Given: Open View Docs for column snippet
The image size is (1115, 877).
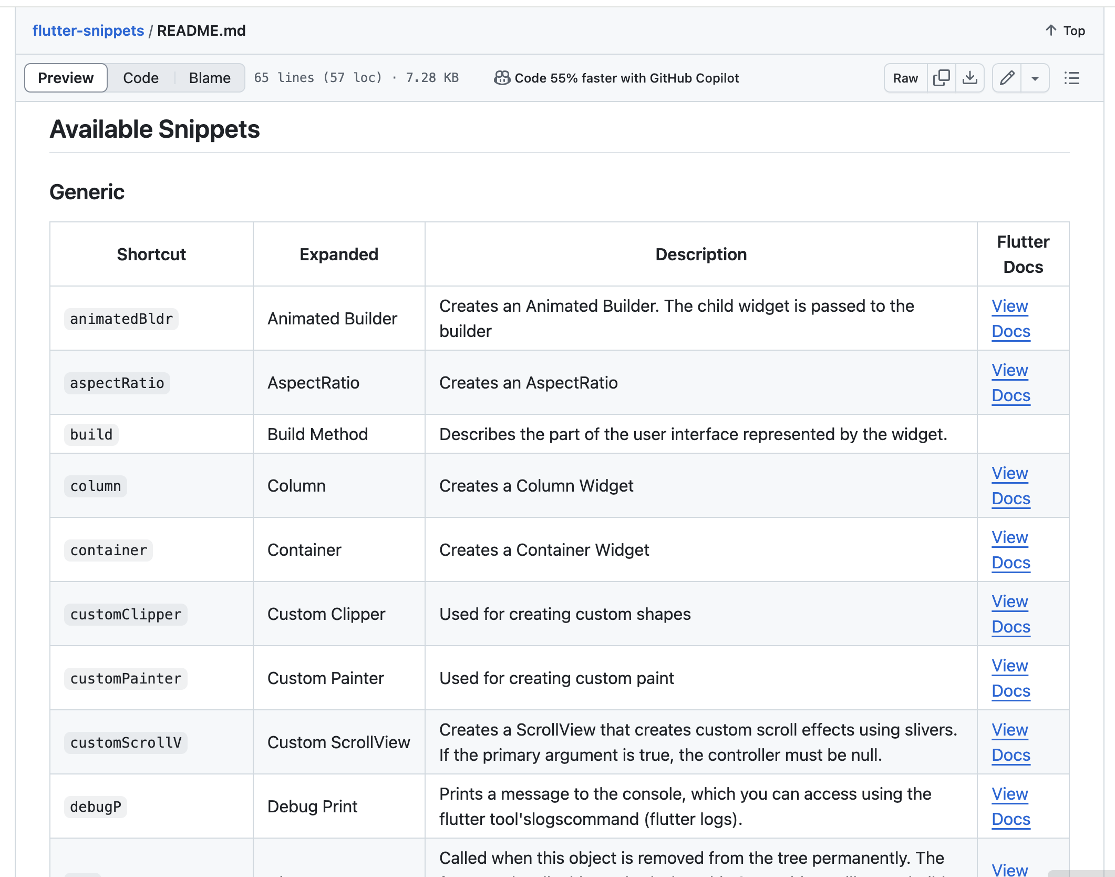Looking at the screenshot, I should (1010, 485).
